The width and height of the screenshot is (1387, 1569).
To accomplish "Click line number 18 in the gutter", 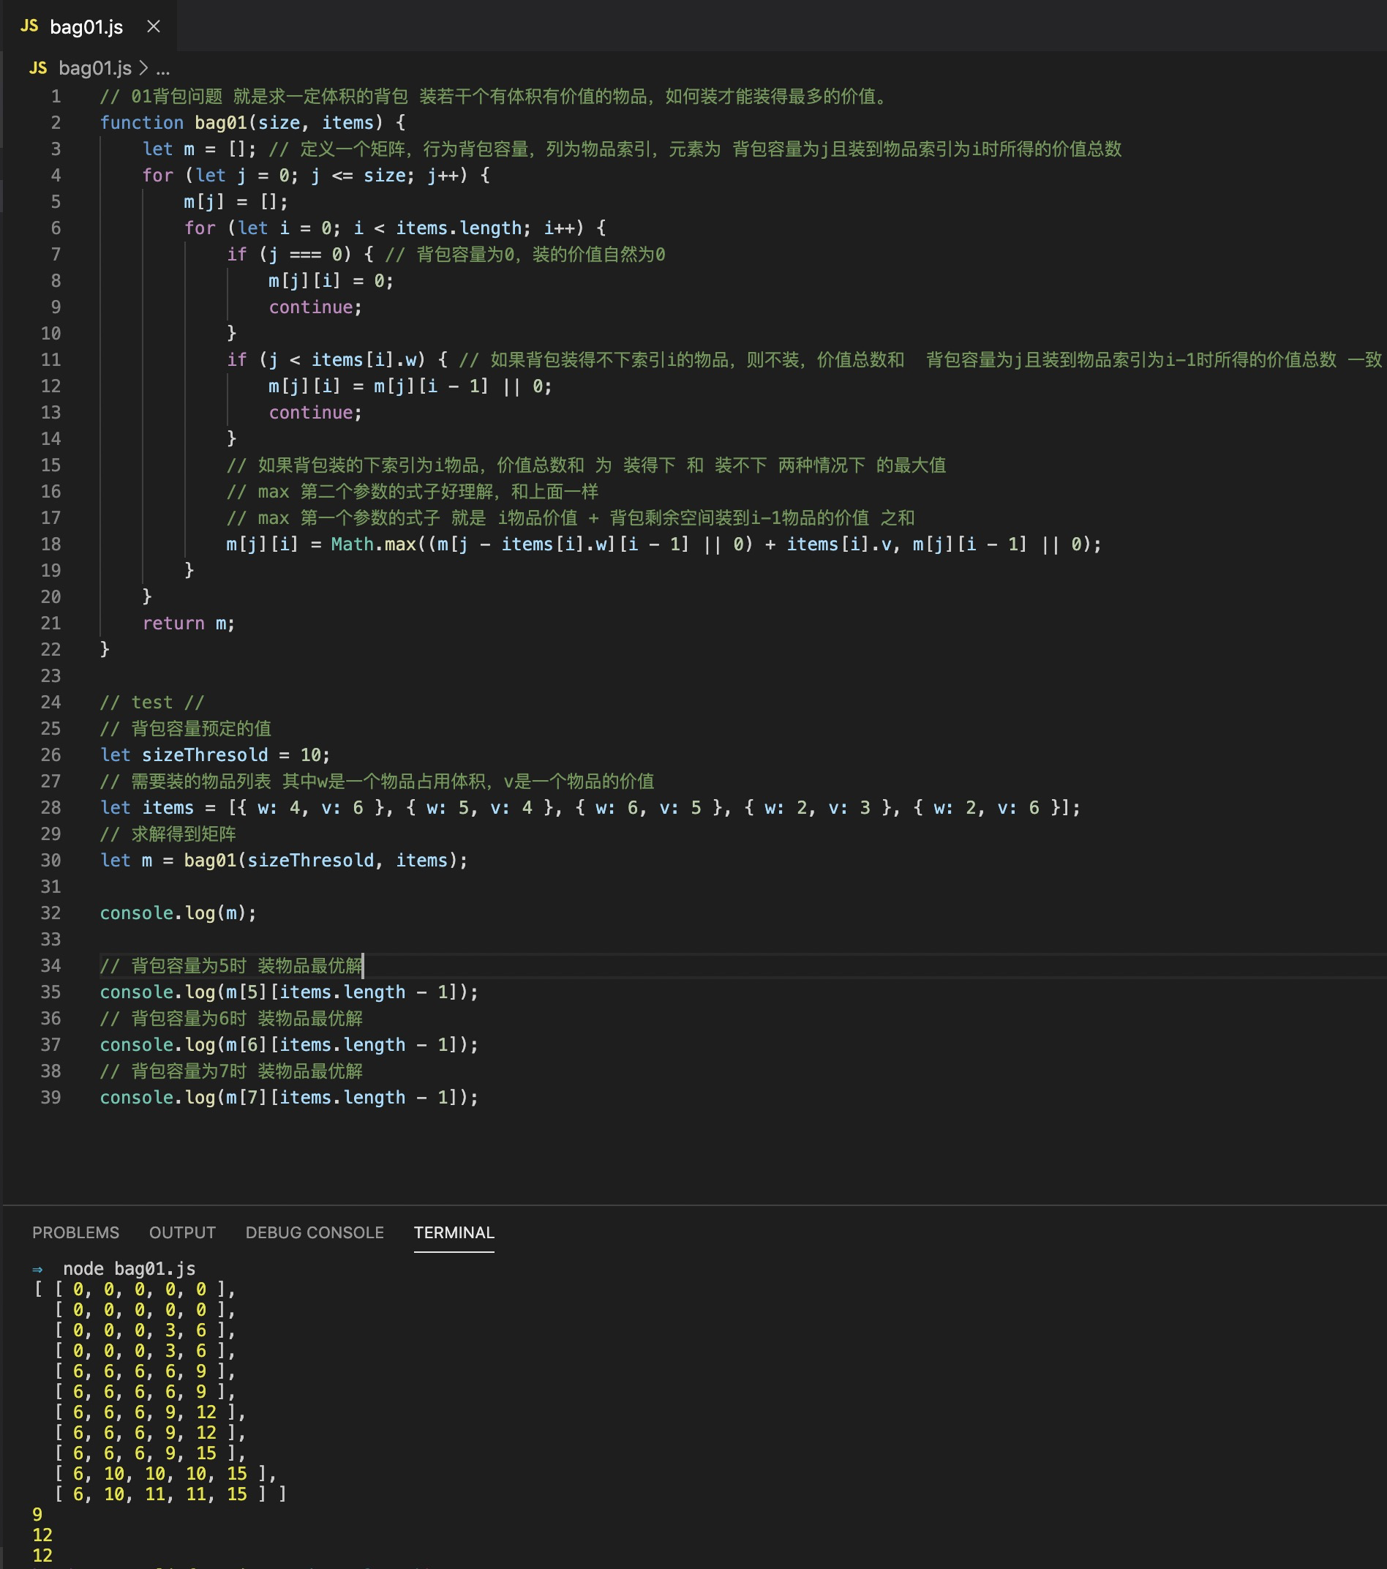I will (x=50, y=544).
